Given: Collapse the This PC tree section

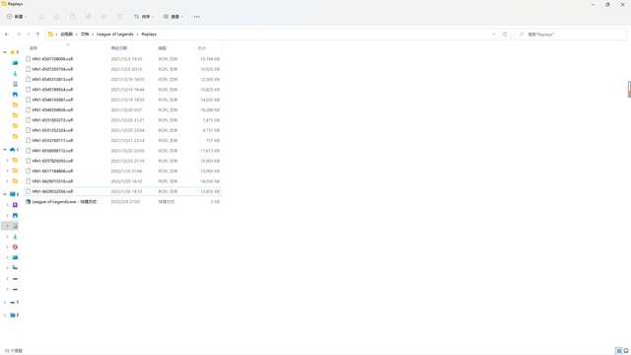Looking at the screenshot, I should click(5, 194).
